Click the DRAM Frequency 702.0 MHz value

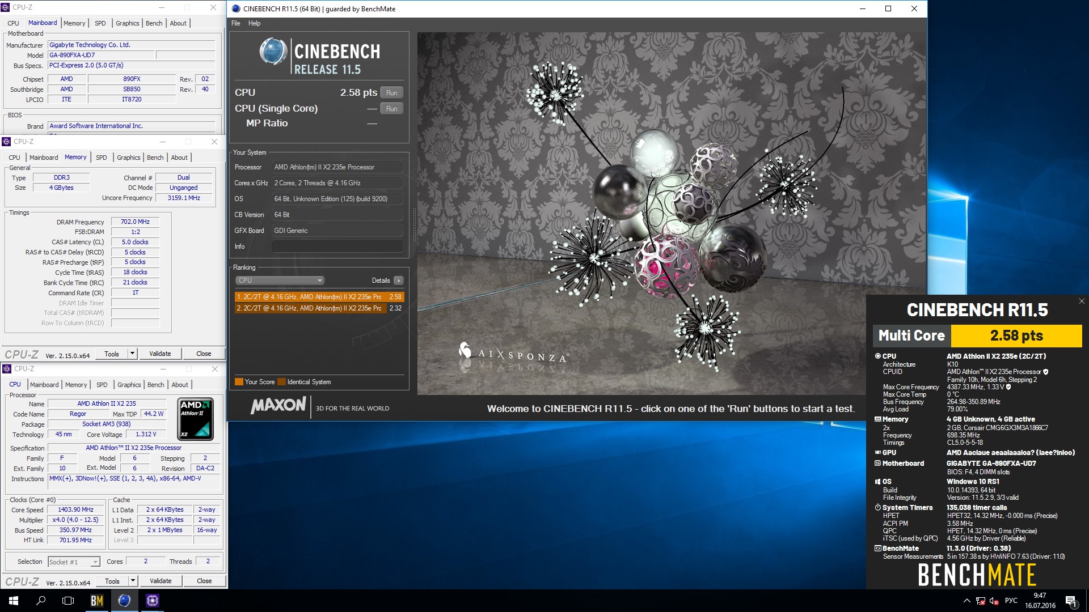tap(135, 222)
